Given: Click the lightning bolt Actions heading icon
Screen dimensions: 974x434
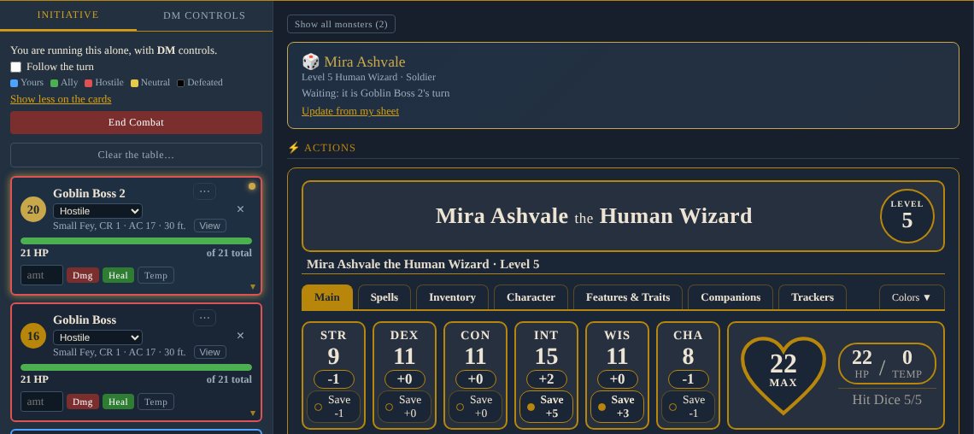Looking at the screenshot, I should pyautogui.click(x=293, y=148).
